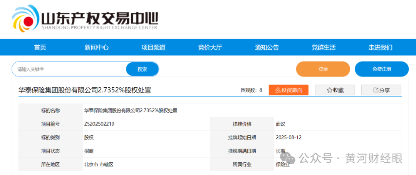Click the 免费注册 button

click(x=382, y=69)
